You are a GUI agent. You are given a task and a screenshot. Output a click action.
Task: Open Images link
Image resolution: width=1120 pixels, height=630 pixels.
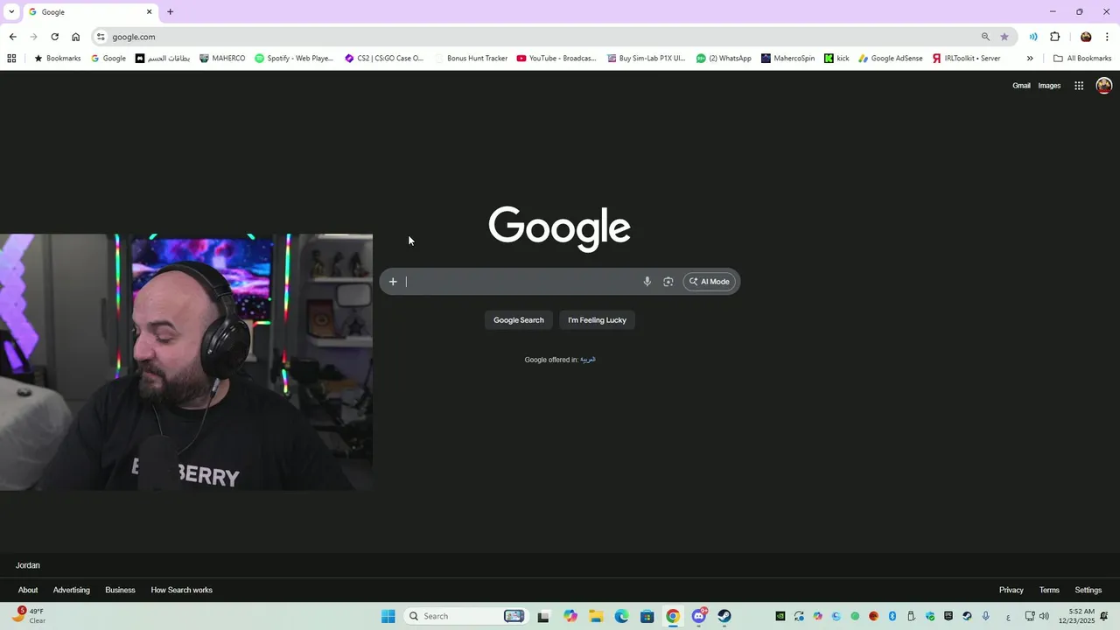coord(1049,86)
